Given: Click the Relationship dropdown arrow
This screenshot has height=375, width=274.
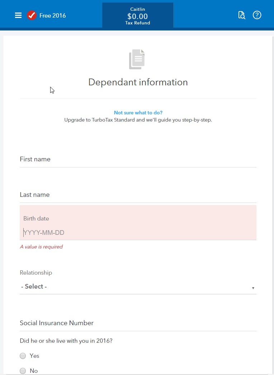Looking at the screenshot, I should [x=253, y=288].
